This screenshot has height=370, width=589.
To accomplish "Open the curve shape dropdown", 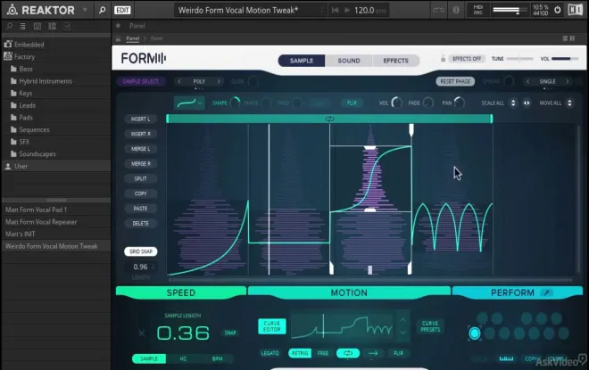I will coord(189,103).
